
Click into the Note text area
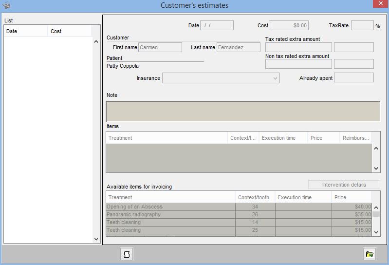tap(243, 111)
